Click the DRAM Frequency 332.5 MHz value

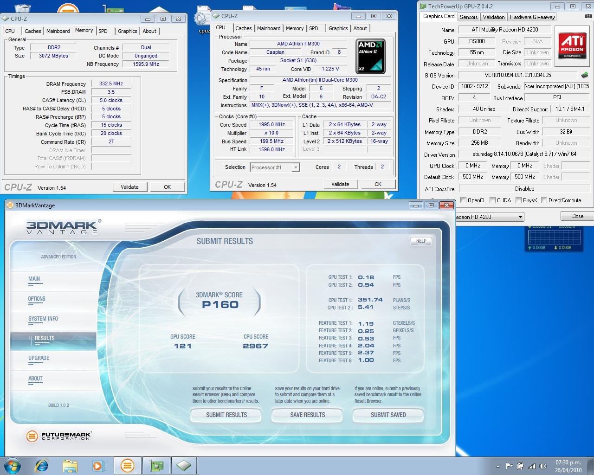[x=111, y=83]
